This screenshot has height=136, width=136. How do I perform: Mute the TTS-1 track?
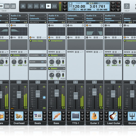coord(69,113)
